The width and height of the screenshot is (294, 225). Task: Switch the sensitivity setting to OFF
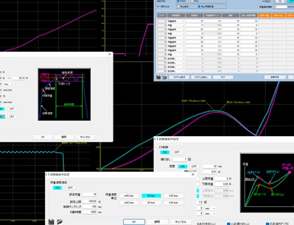click(194, 166)
